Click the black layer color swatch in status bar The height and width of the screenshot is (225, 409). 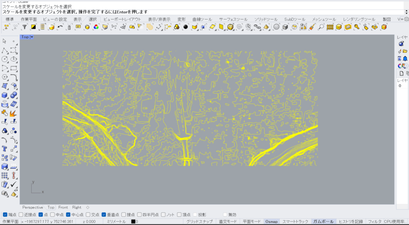tap(133, 221)
